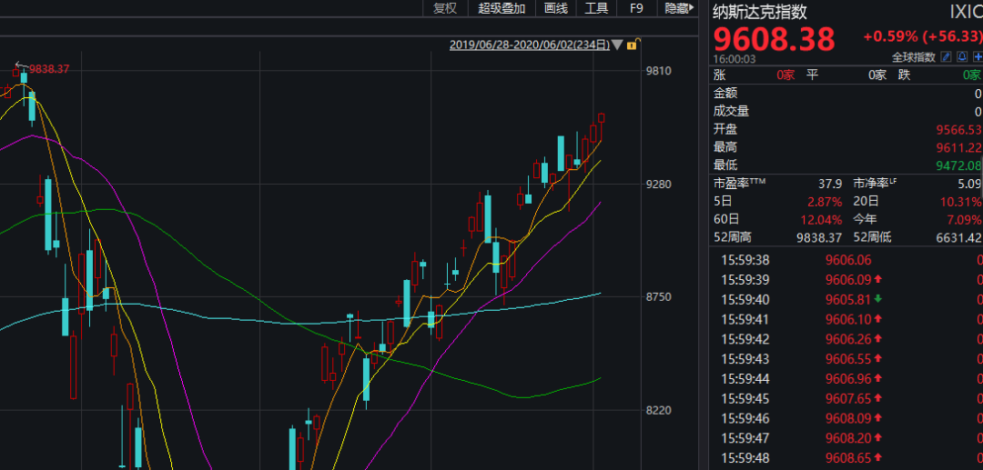Click the 9608.38 current price
The image size is (983, 470).
(774, 39)
